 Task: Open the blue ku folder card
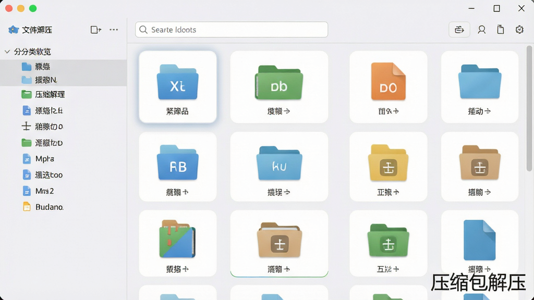[x=279, y=167]
